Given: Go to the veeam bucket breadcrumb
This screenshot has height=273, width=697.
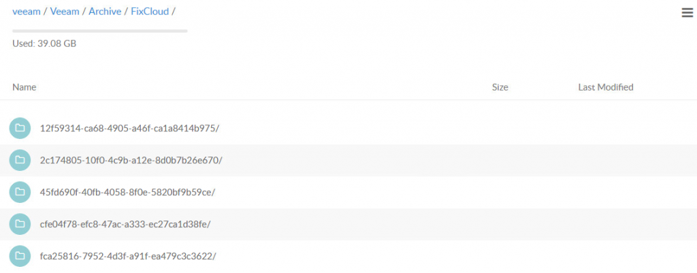Looking at the screenshot, I should point(27,12).
